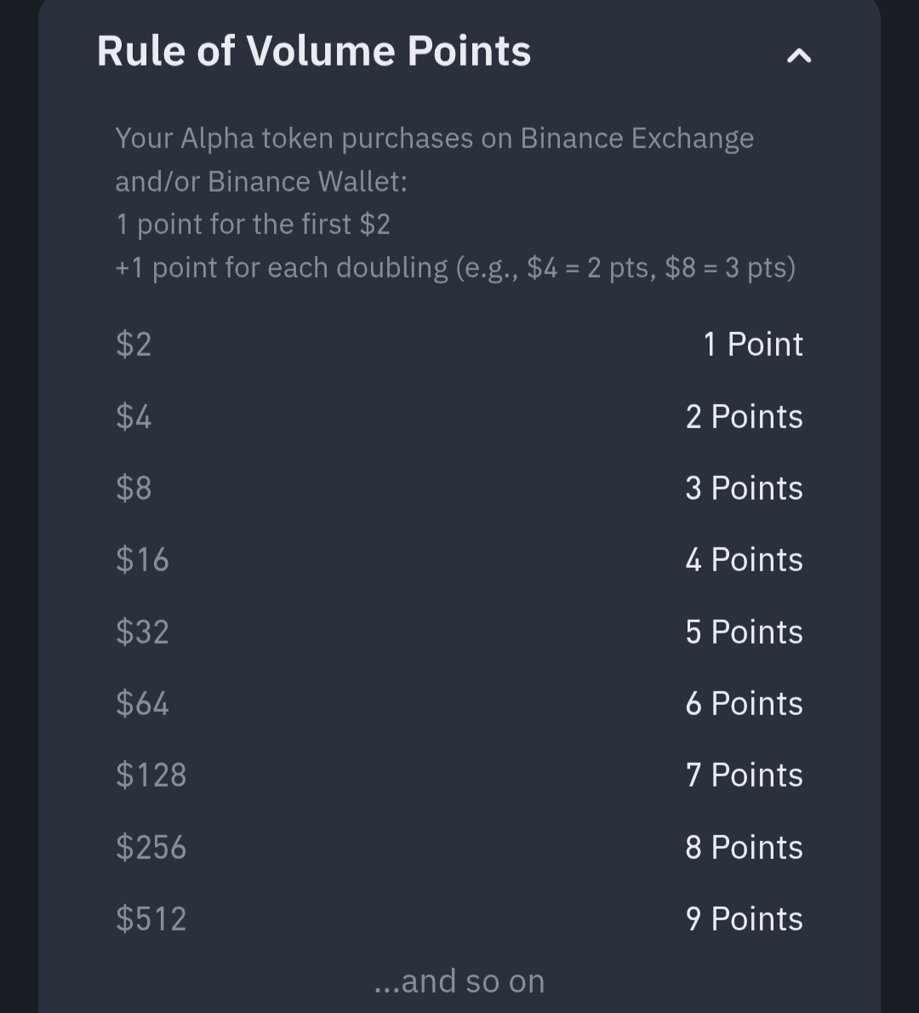Click the $128 amount label
The height and width of the screenshot is (1013, 919).
[x=151, y=775]
